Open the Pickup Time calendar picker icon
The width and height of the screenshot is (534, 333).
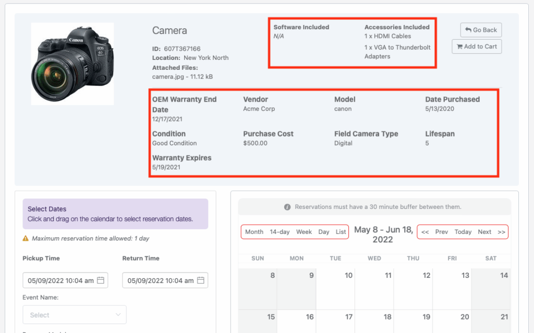pyautogui.click(x=101, y=280)
